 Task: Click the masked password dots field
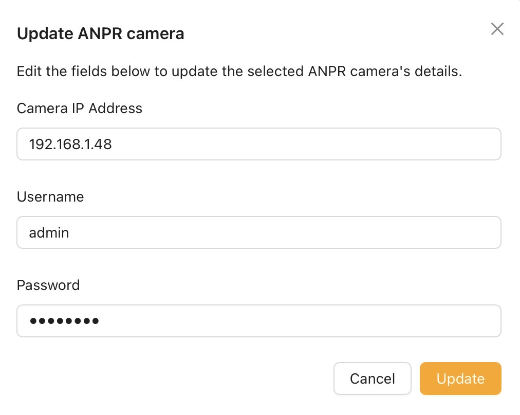[258, 321]
